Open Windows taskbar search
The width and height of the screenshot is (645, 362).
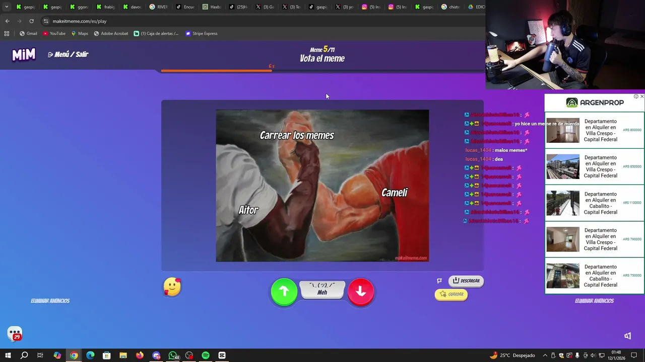(x=24, y=355)
